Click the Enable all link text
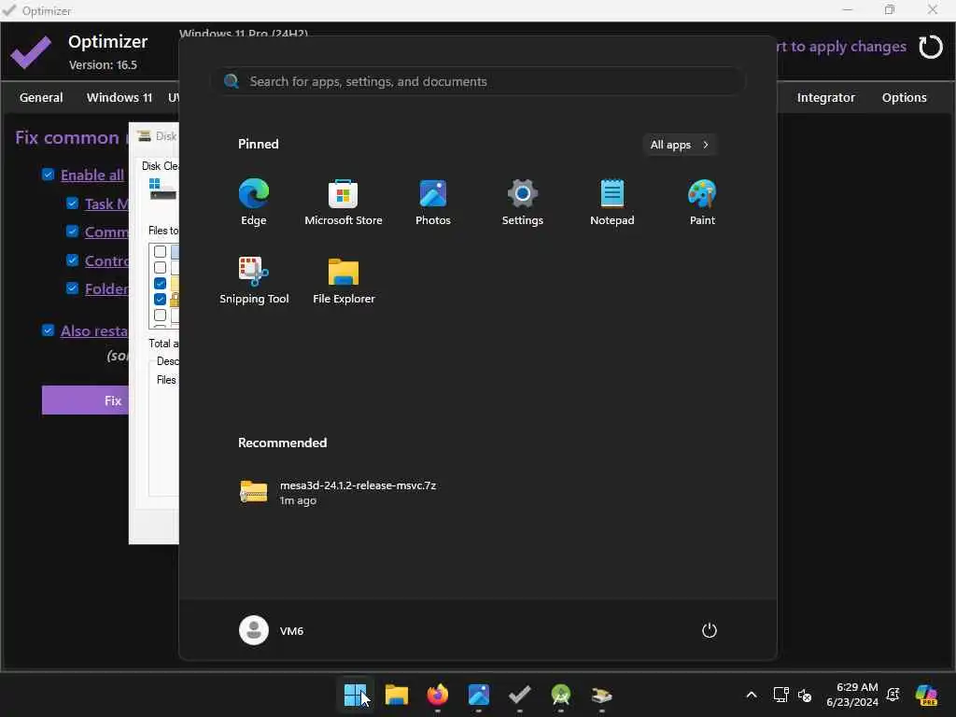This screenshot has height=717, width=956. [x=92, y=175]
